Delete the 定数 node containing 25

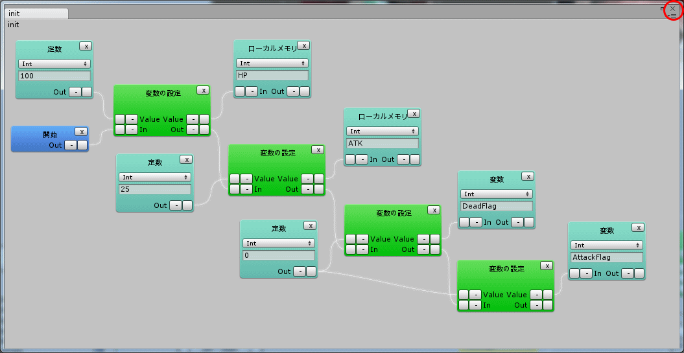pyautogui.click(x=186, y=159)
